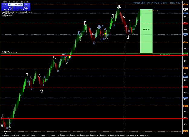Click the orange <1:13 (1) label

click(153, 11)
